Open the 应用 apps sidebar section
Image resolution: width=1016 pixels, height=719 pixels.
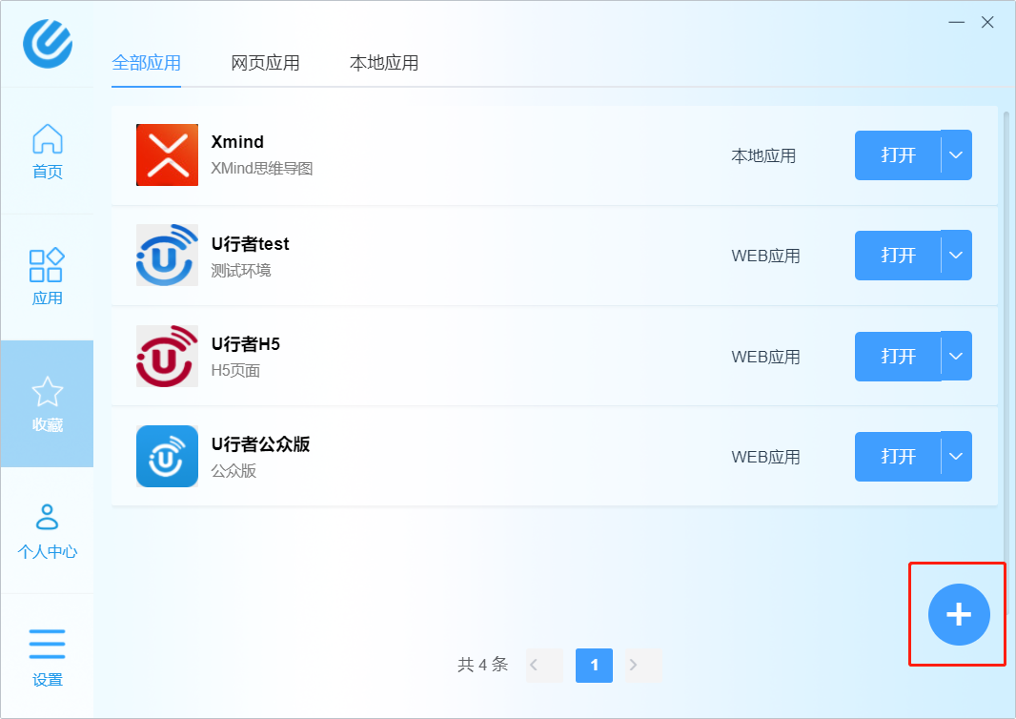pos(48,277)
